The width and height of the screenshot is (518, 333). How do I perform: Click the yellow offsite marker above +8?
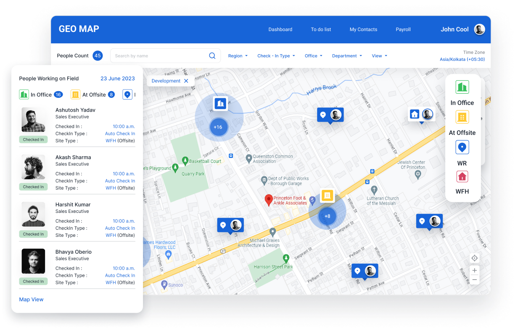(x=328, y=195)
